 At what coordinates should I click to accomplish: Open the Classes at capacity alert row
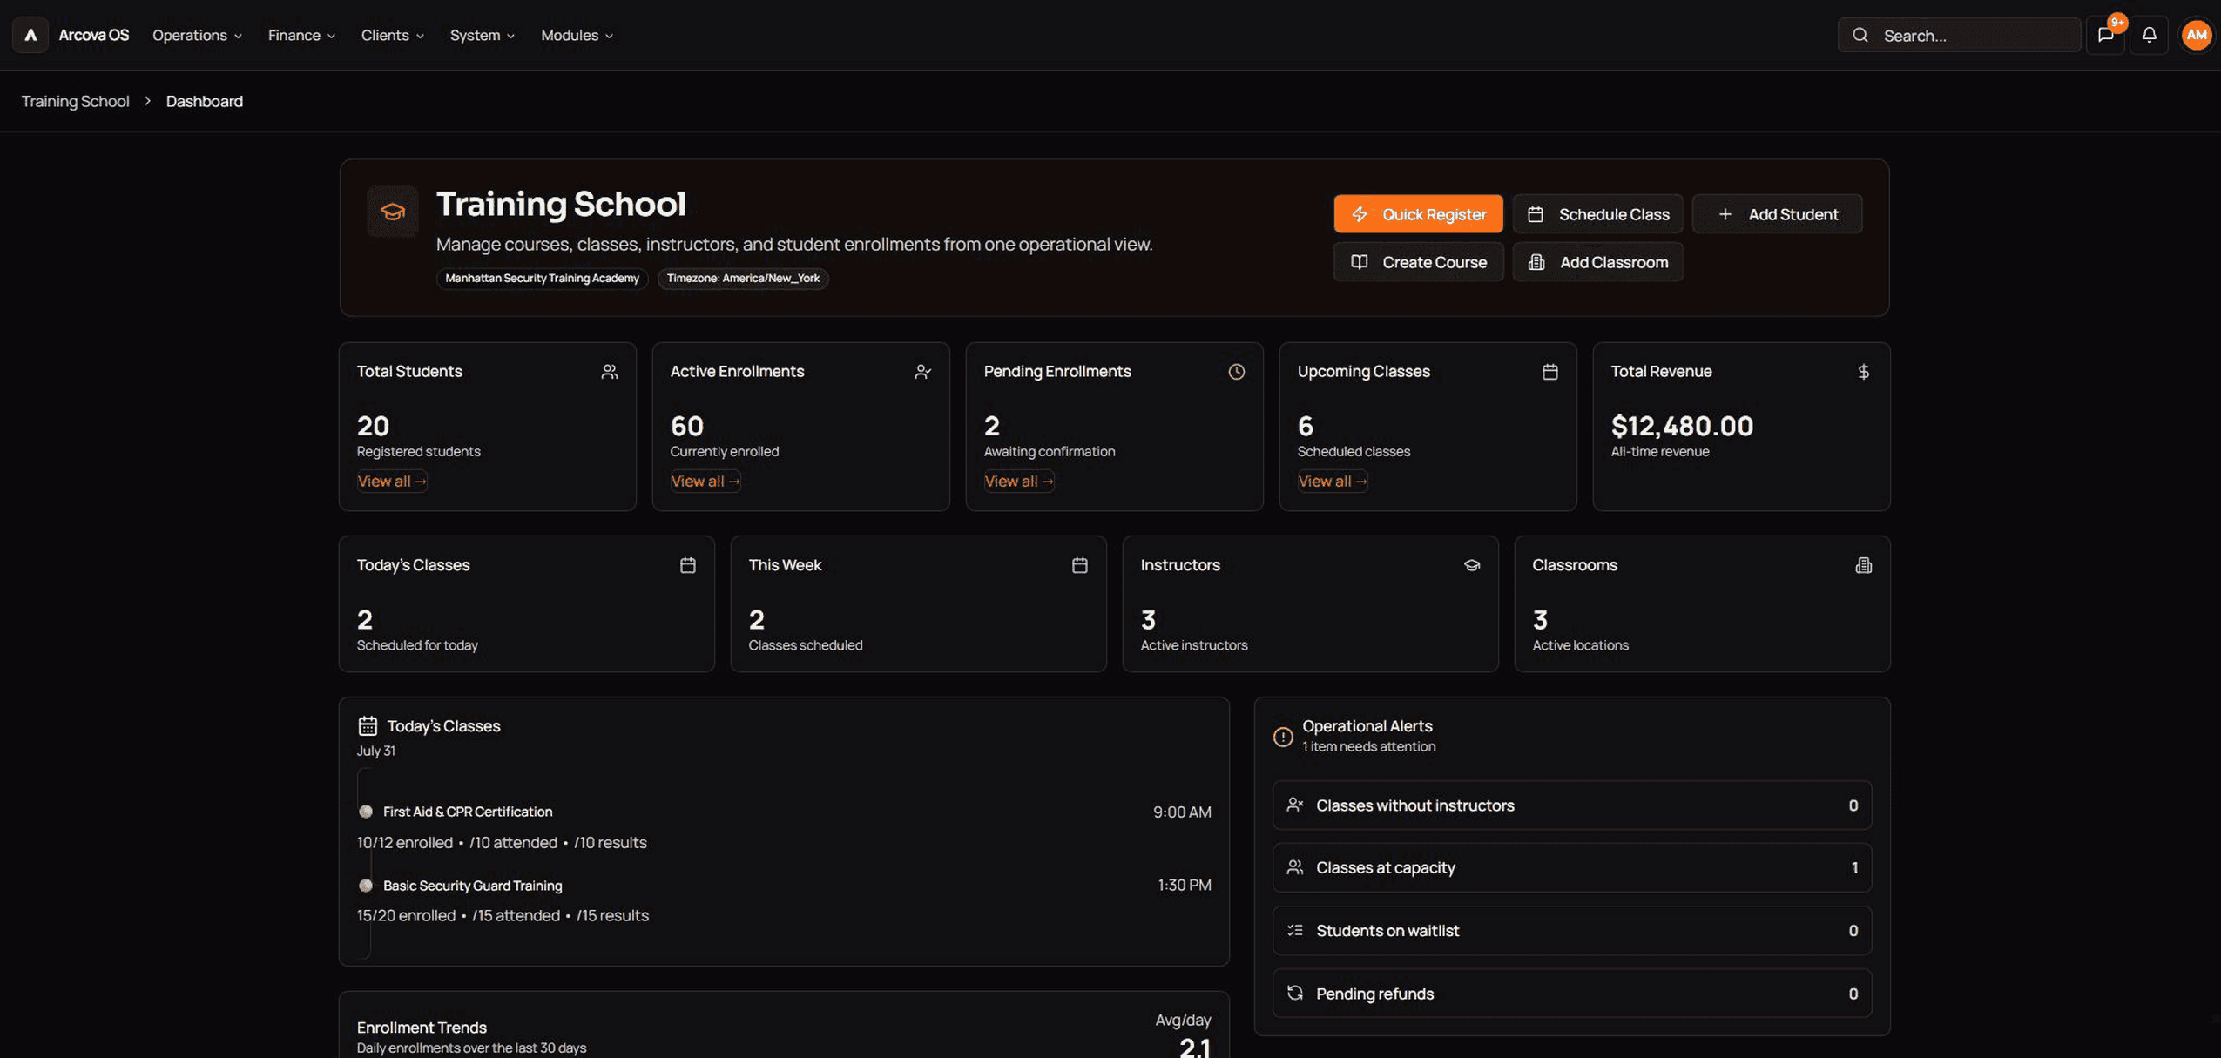1571,867
